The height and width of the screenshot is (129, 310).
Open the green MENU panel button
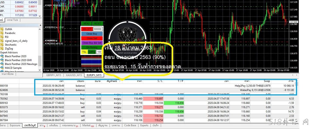click(86, 24)
